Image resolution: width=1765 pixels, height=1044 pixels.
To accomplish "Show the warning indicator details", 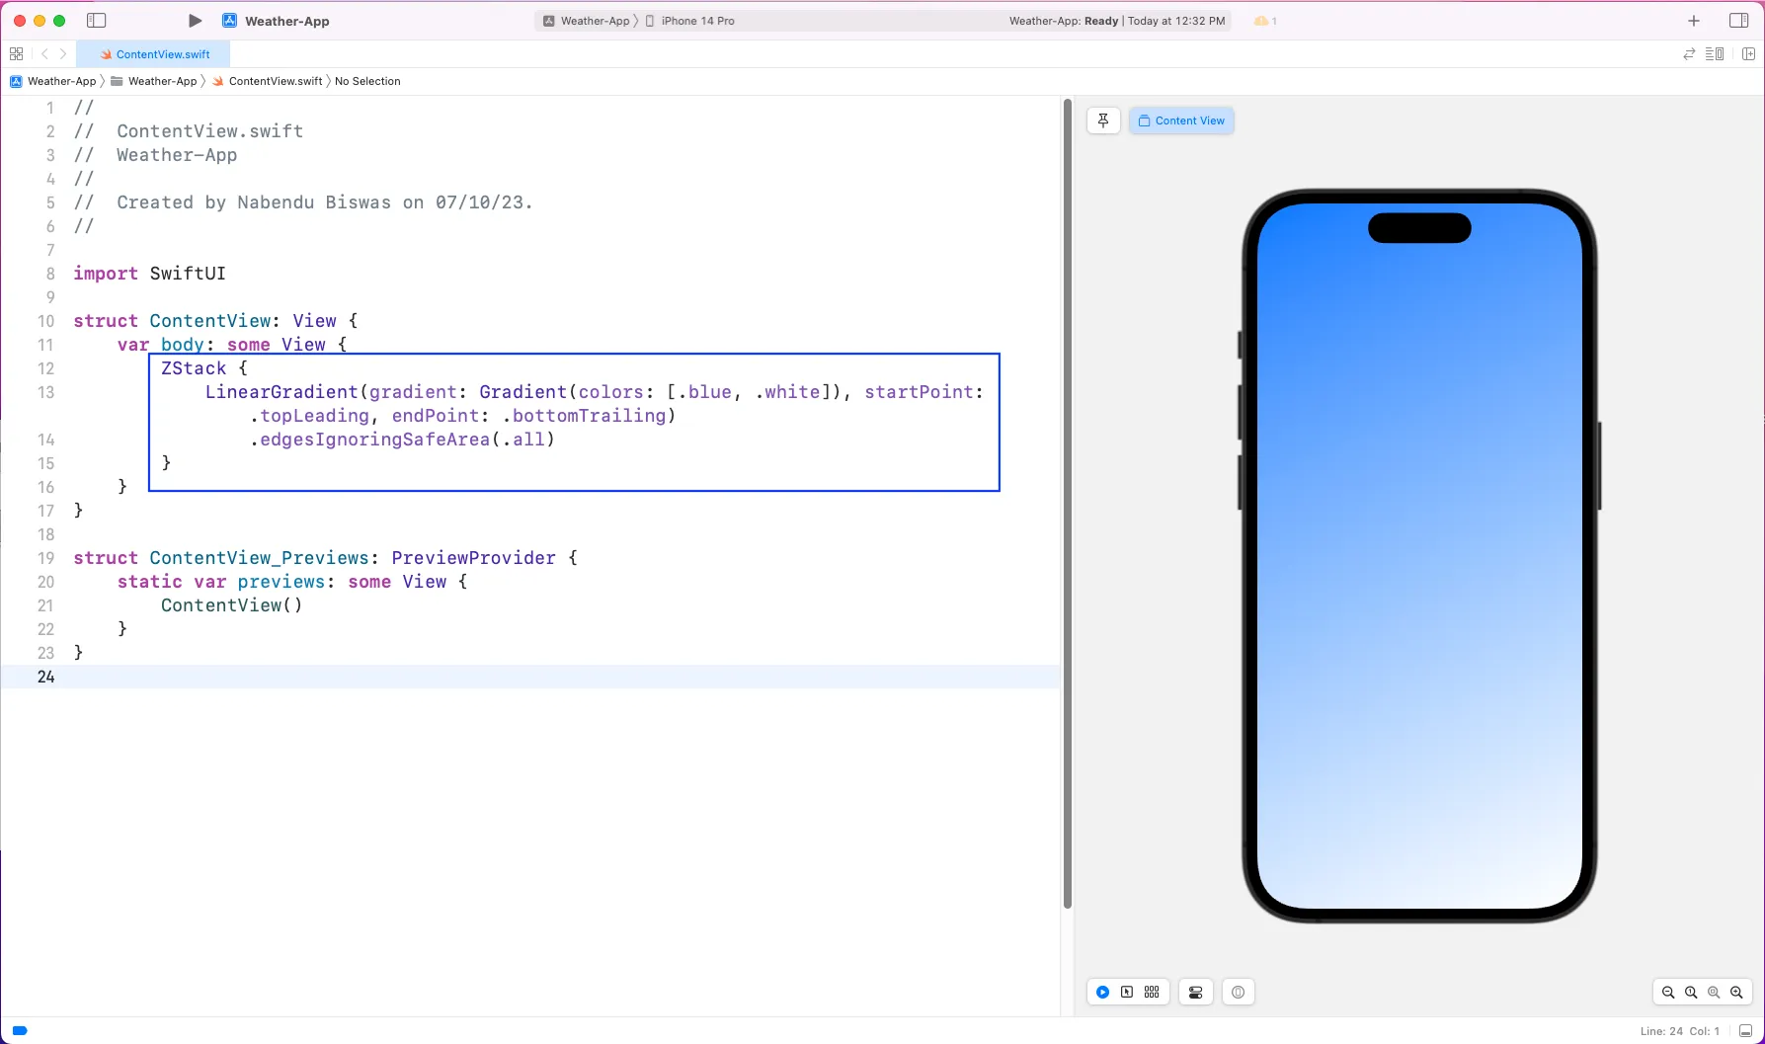I will coord(1265,21).
